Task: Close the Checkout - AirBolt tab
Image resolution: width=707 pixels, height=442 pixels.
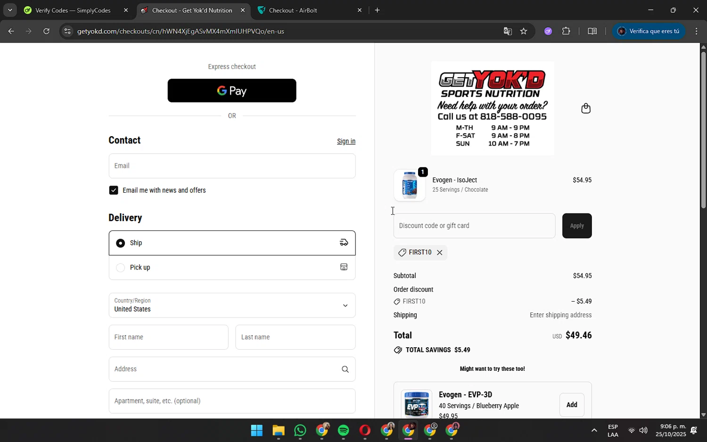Action: pos(360,10)
